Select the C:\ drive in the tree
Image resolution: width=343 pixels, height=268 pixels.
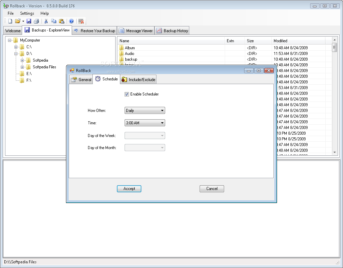(x=29, y=47)
